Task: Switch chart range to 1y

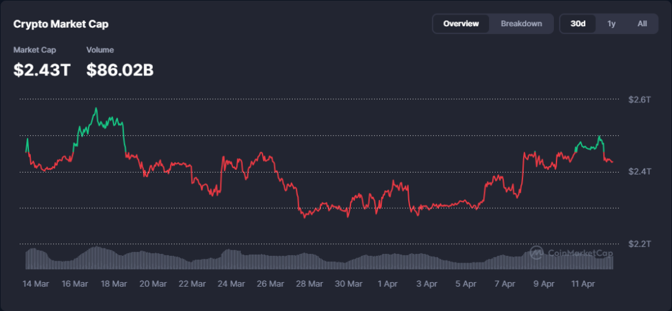Action: click(x=611, y=24)
